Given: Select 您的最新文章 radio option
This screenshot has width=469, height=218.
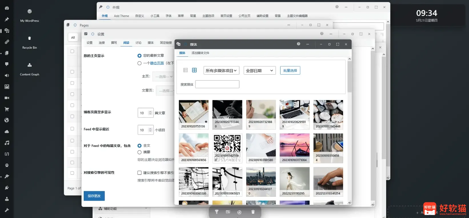Looking at the screenshot, I should 139,56.
